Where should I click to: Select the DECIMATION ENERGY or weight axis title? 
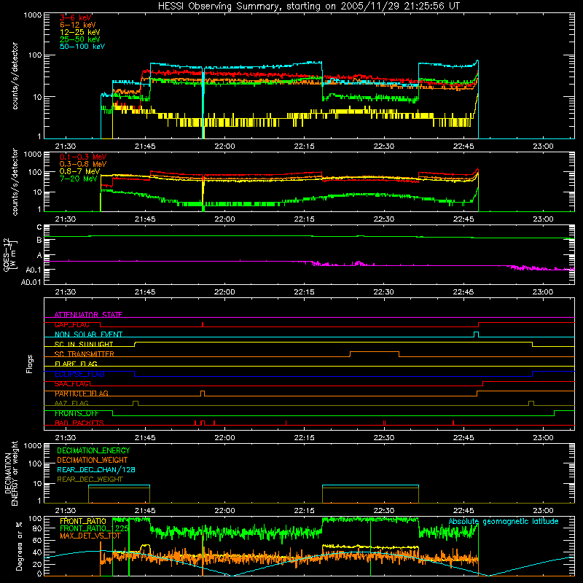11,473
